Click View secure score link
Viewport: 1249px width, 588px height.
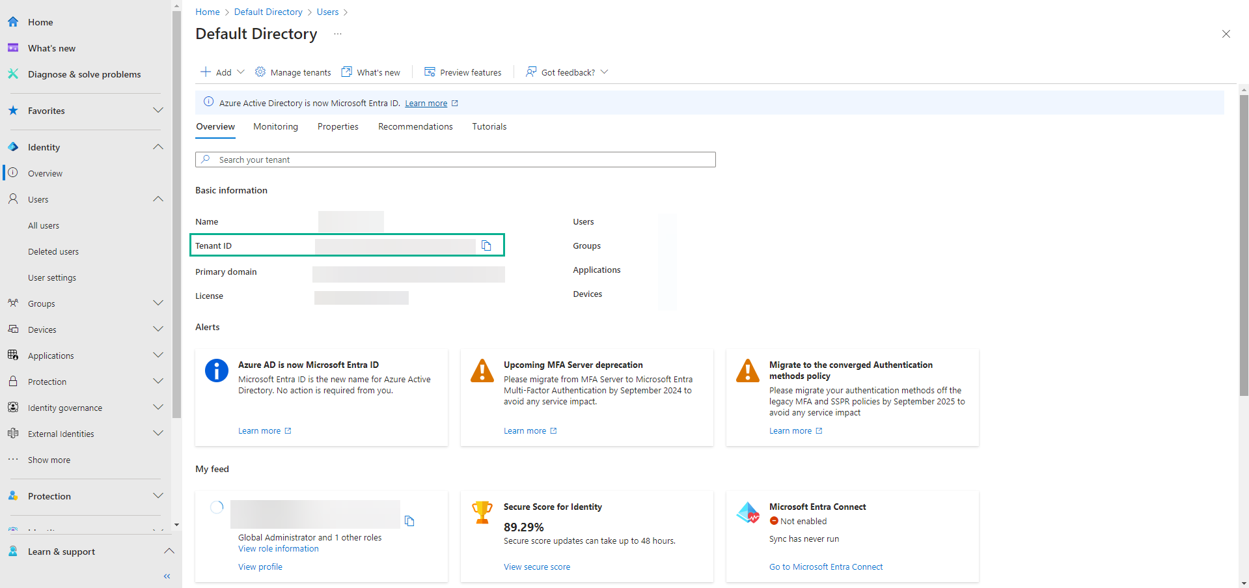tap(537, 567)
